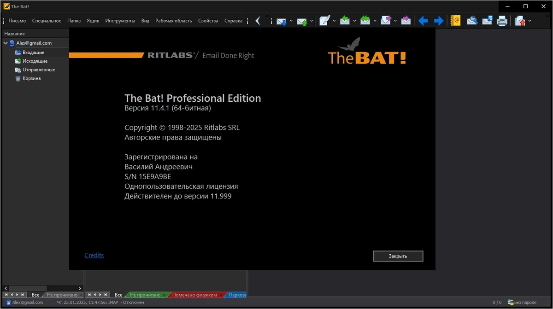The image size is (553, 309).
Task: Click the Export/upload folder icon with red arrow
Action: [x=520, y=21]
